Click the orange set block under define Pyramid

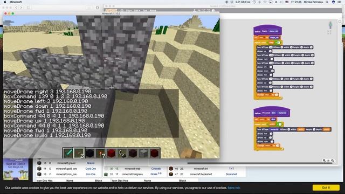265,119
